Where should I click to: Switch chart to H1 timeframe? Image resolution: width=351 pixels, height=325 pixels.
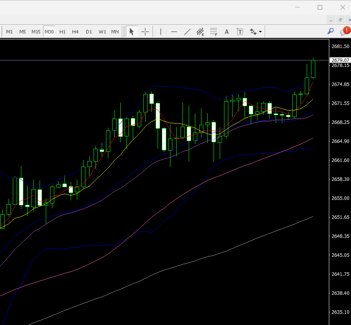click(63, 32)
